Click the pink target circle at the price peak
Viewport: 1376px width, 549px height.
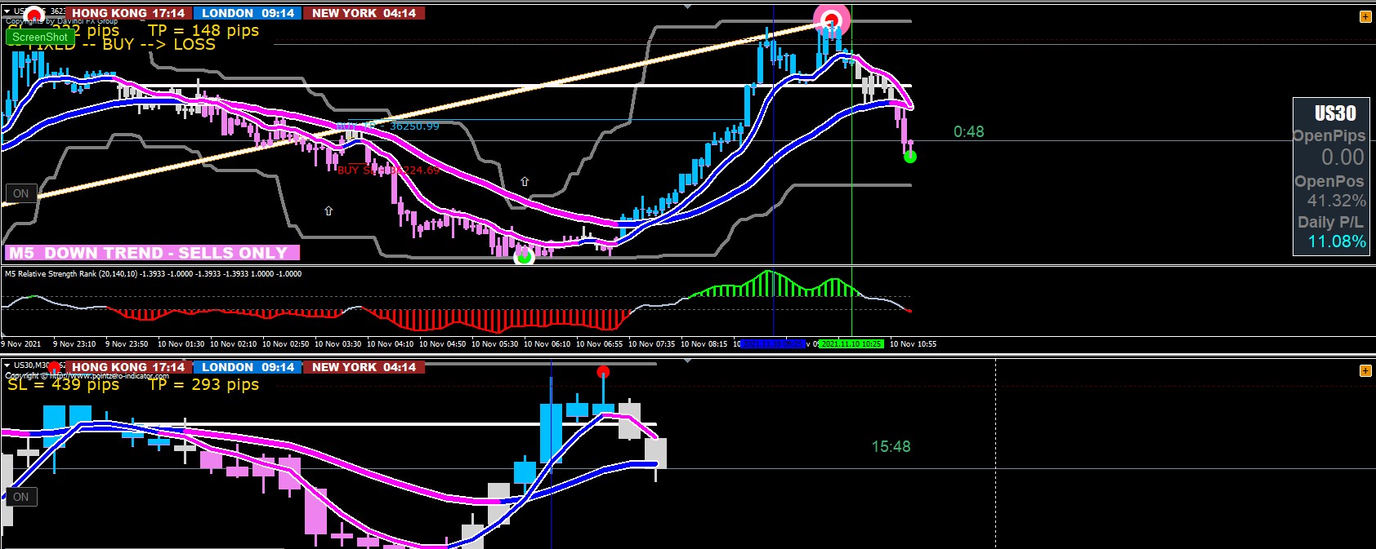click(832, 20)
